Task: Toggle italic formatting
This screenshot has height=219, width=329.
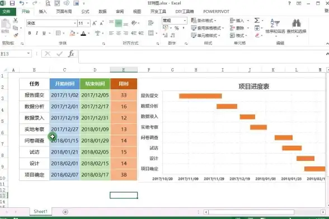Action: click(x=37, y=33)
